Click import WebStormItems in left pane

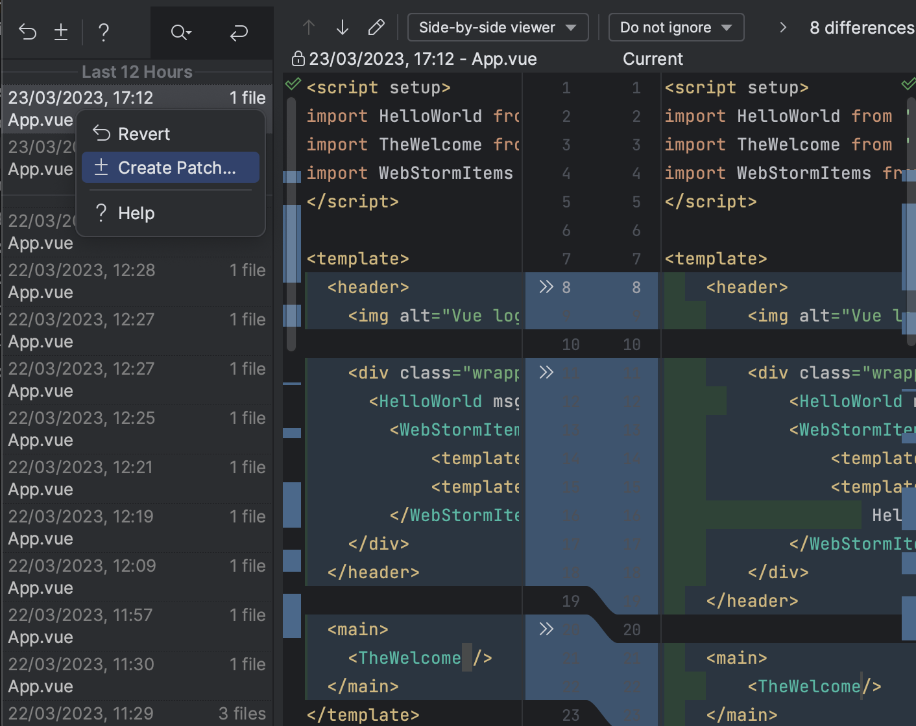[x=409, y=173]
